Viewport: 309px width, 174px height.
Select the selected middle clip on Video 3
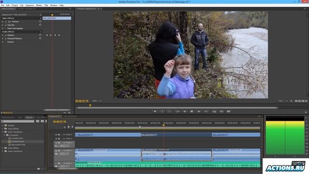176,135
